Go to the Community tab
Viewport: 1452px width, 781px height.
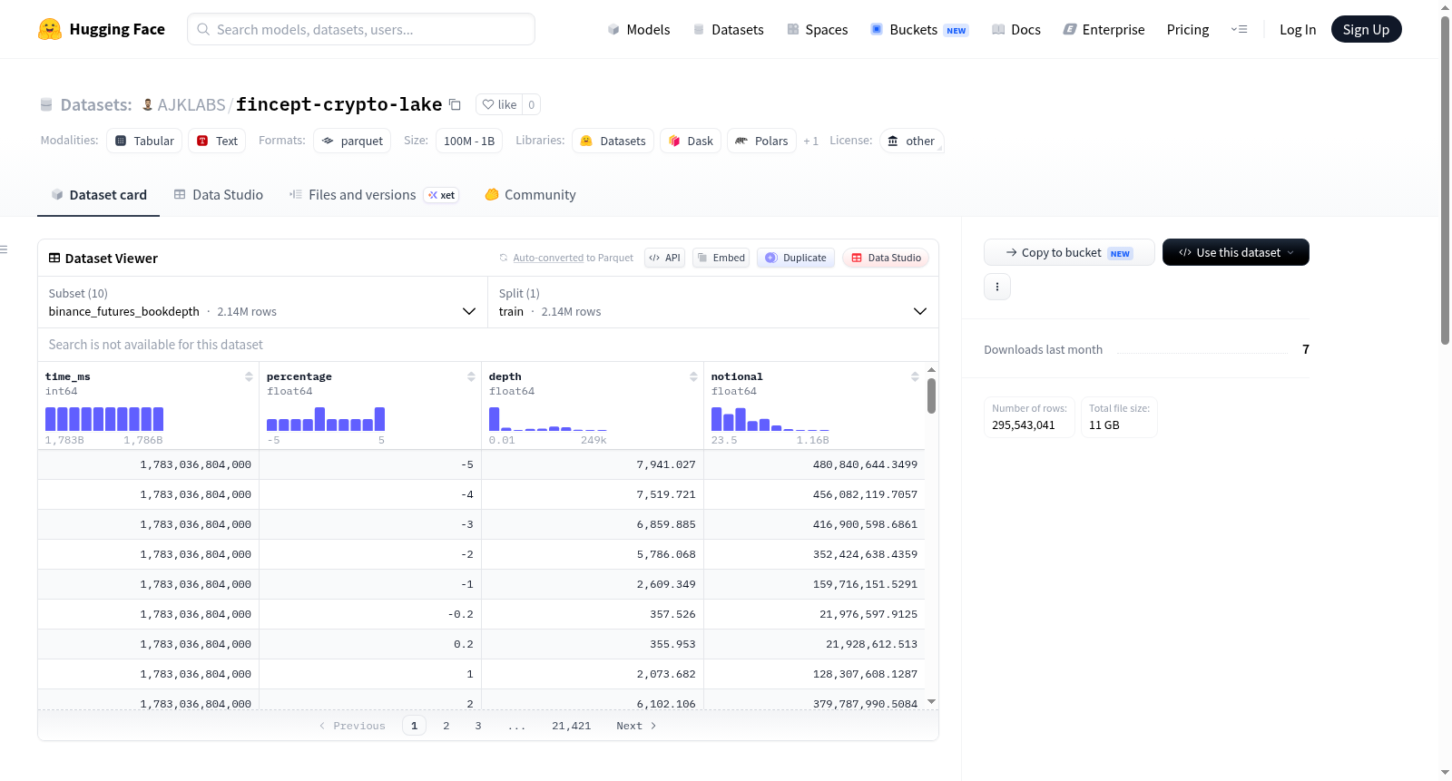531,195
